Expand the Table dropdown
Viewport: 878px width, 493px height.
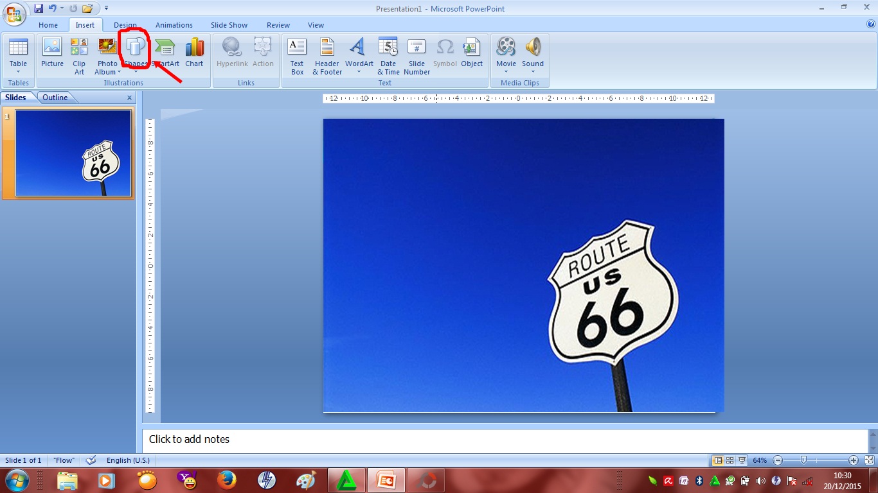point(18,71)
